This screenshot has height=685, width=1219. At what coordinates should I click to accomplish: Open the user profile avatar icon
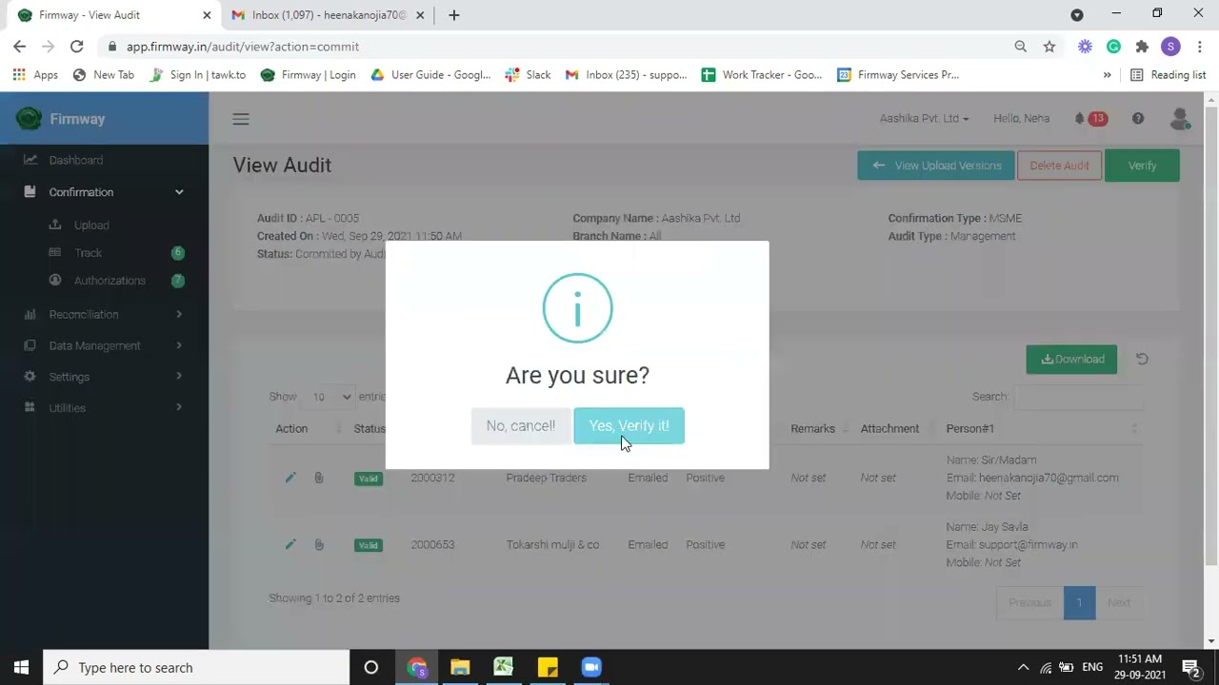(1179, 119)
